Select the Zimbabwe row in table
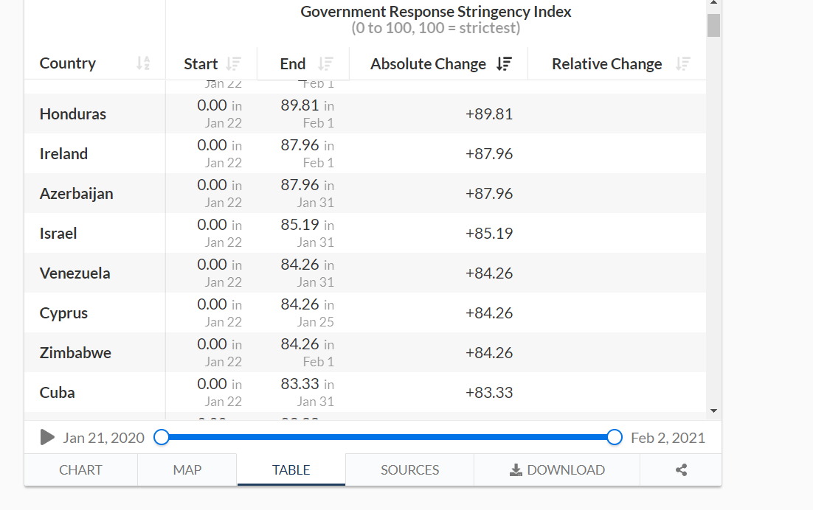813x510 pixels. 75,353
